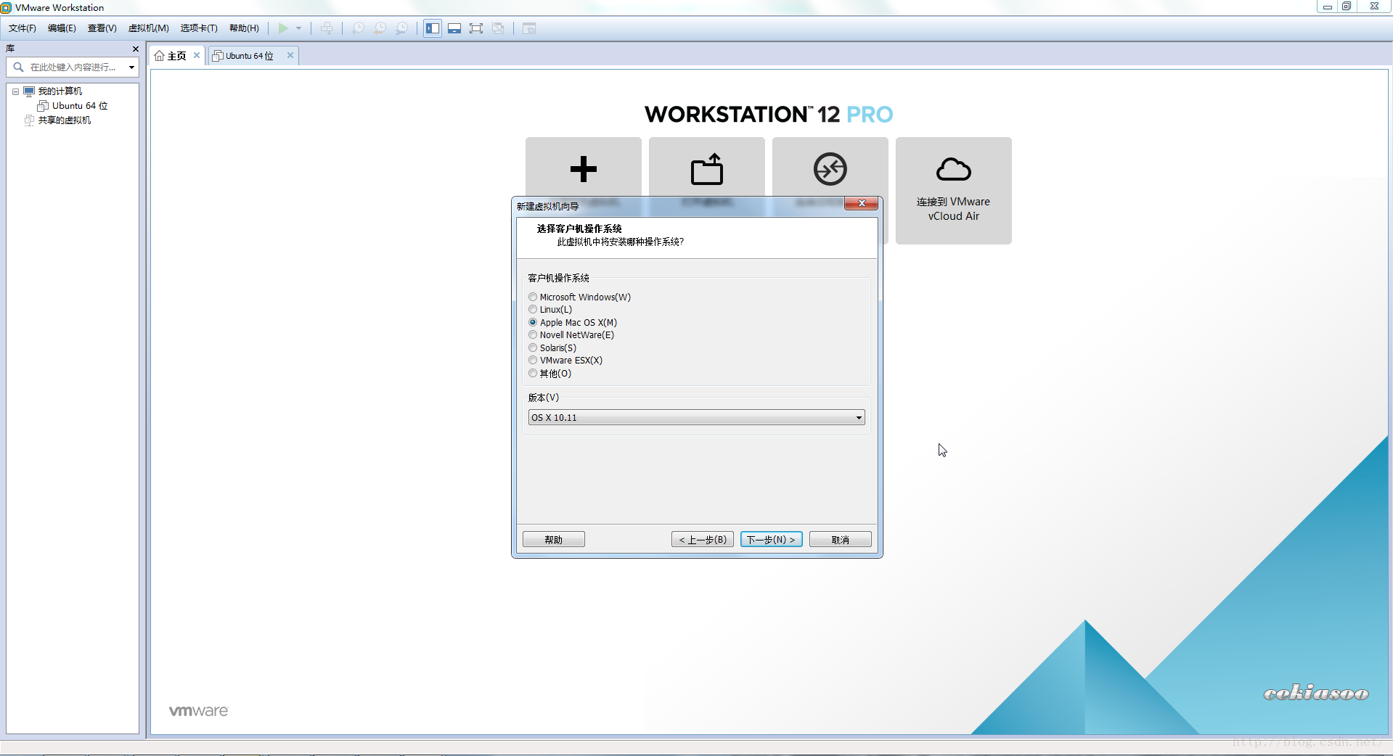Open the library search filter dropdown
This screenshot has height=756, width=1393.
(131, 67)
